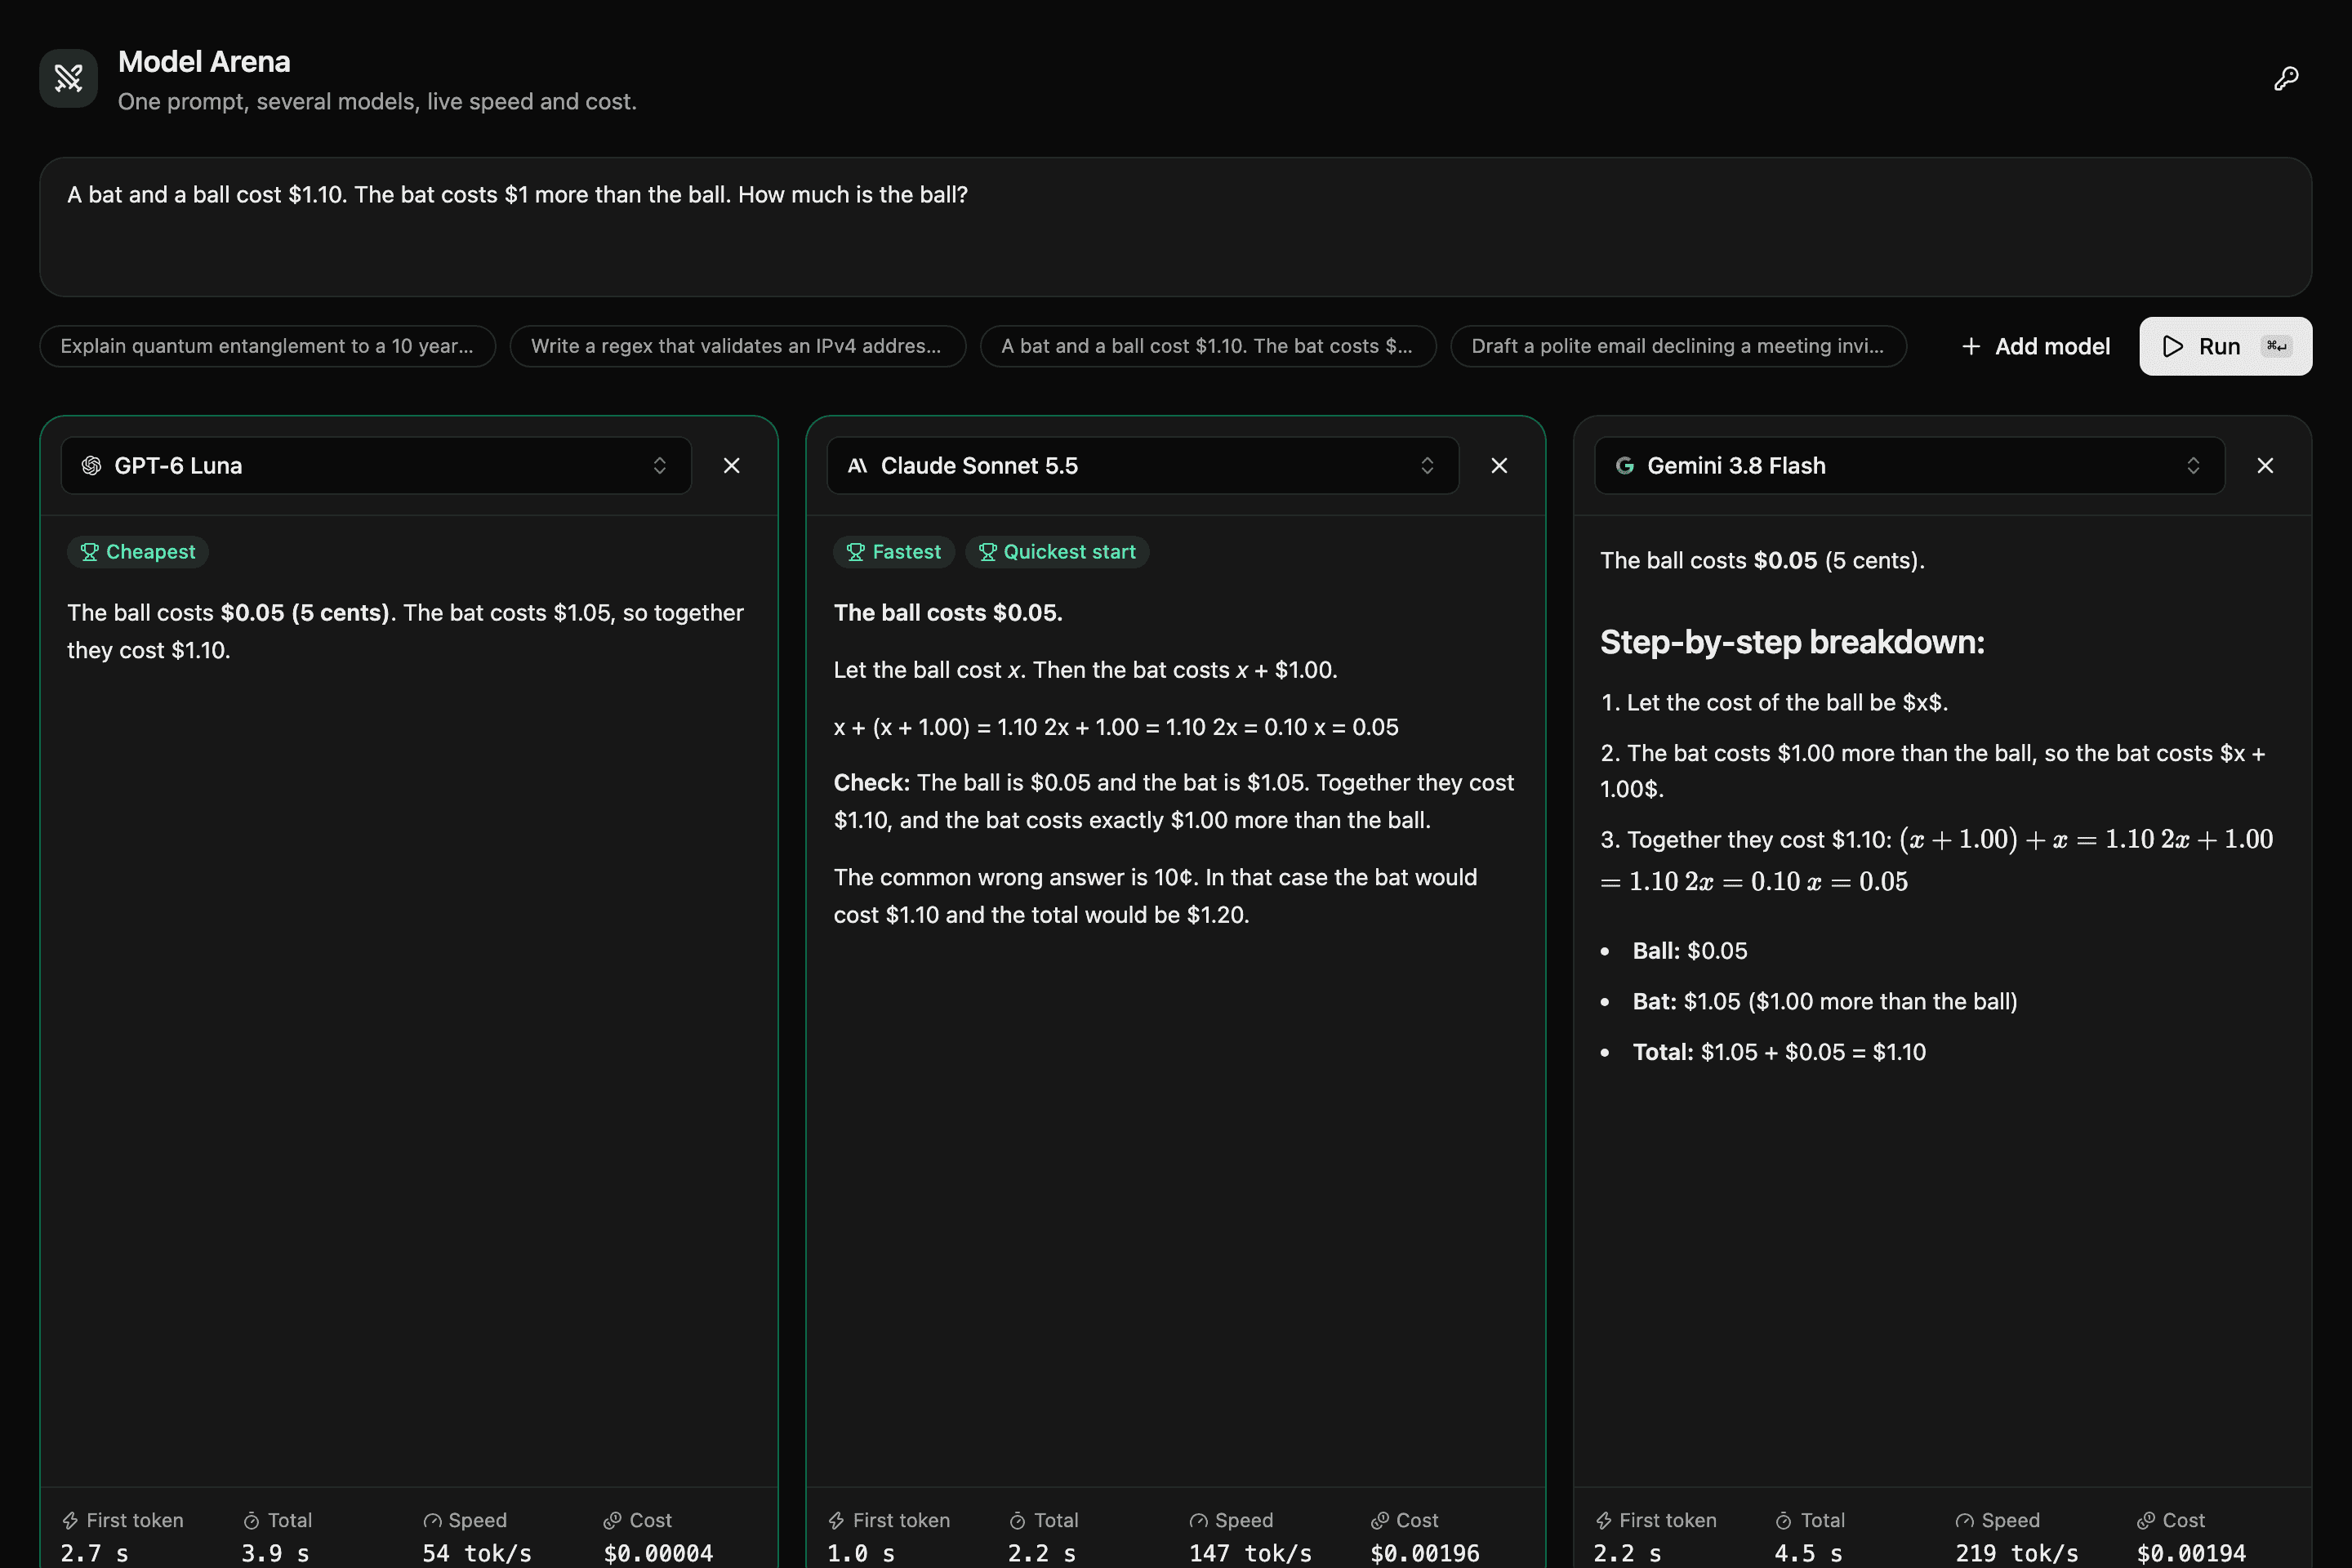Click Claude Sonnet's Cost coins icon
Viewport: 2352px width, 1568px height.
[x=1380, y=1520]
